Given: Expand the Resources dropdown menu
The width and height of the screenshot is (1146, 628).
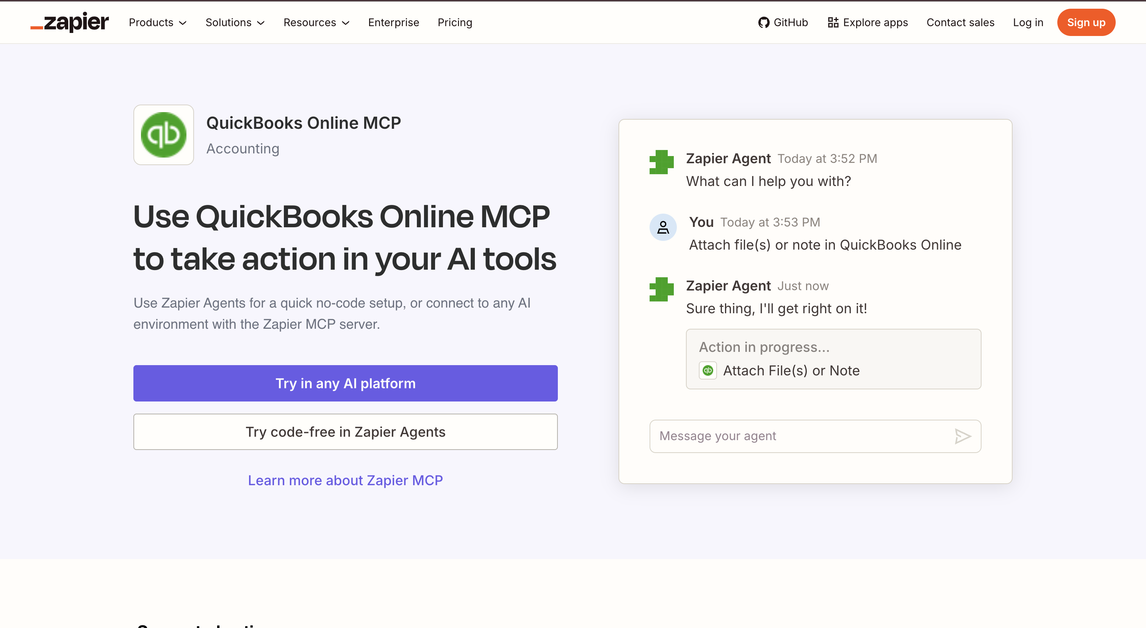Looking at the screenshot, I should point(316,23).
